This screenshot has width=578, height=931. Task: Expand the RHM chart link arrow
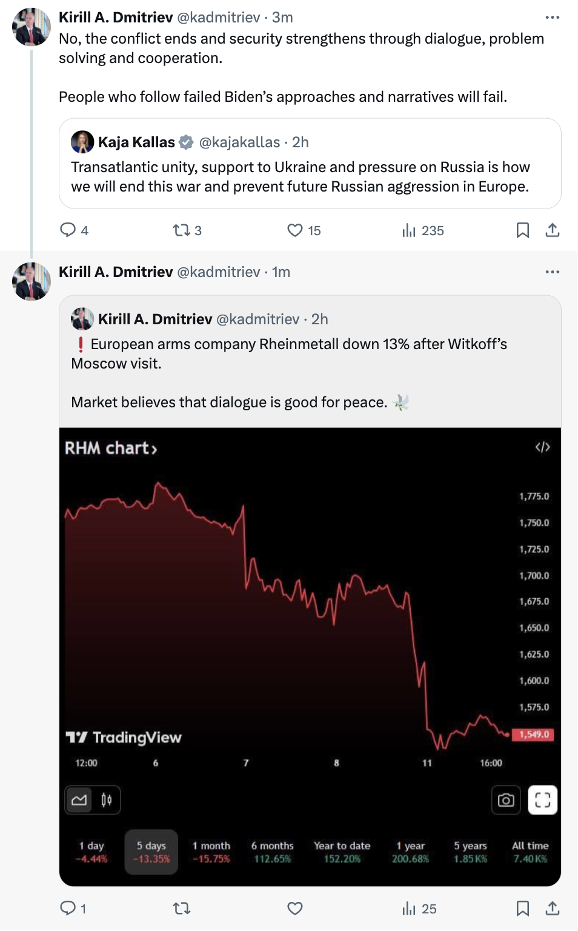154,449
